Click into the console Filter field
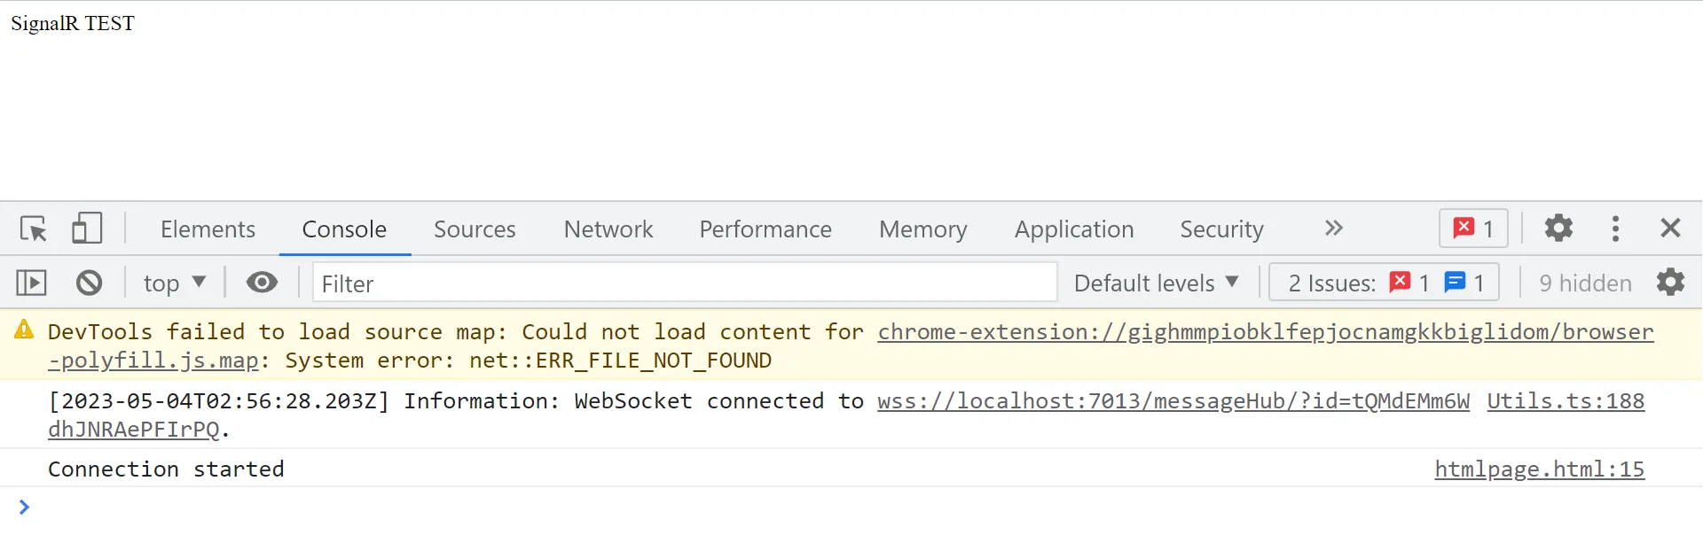 coord(685,283)
